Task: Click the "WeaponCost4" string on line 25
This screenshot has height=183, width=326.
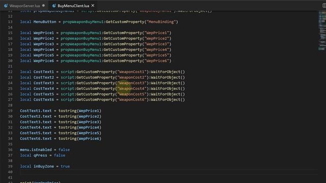Action: click(x=132, y=88)
